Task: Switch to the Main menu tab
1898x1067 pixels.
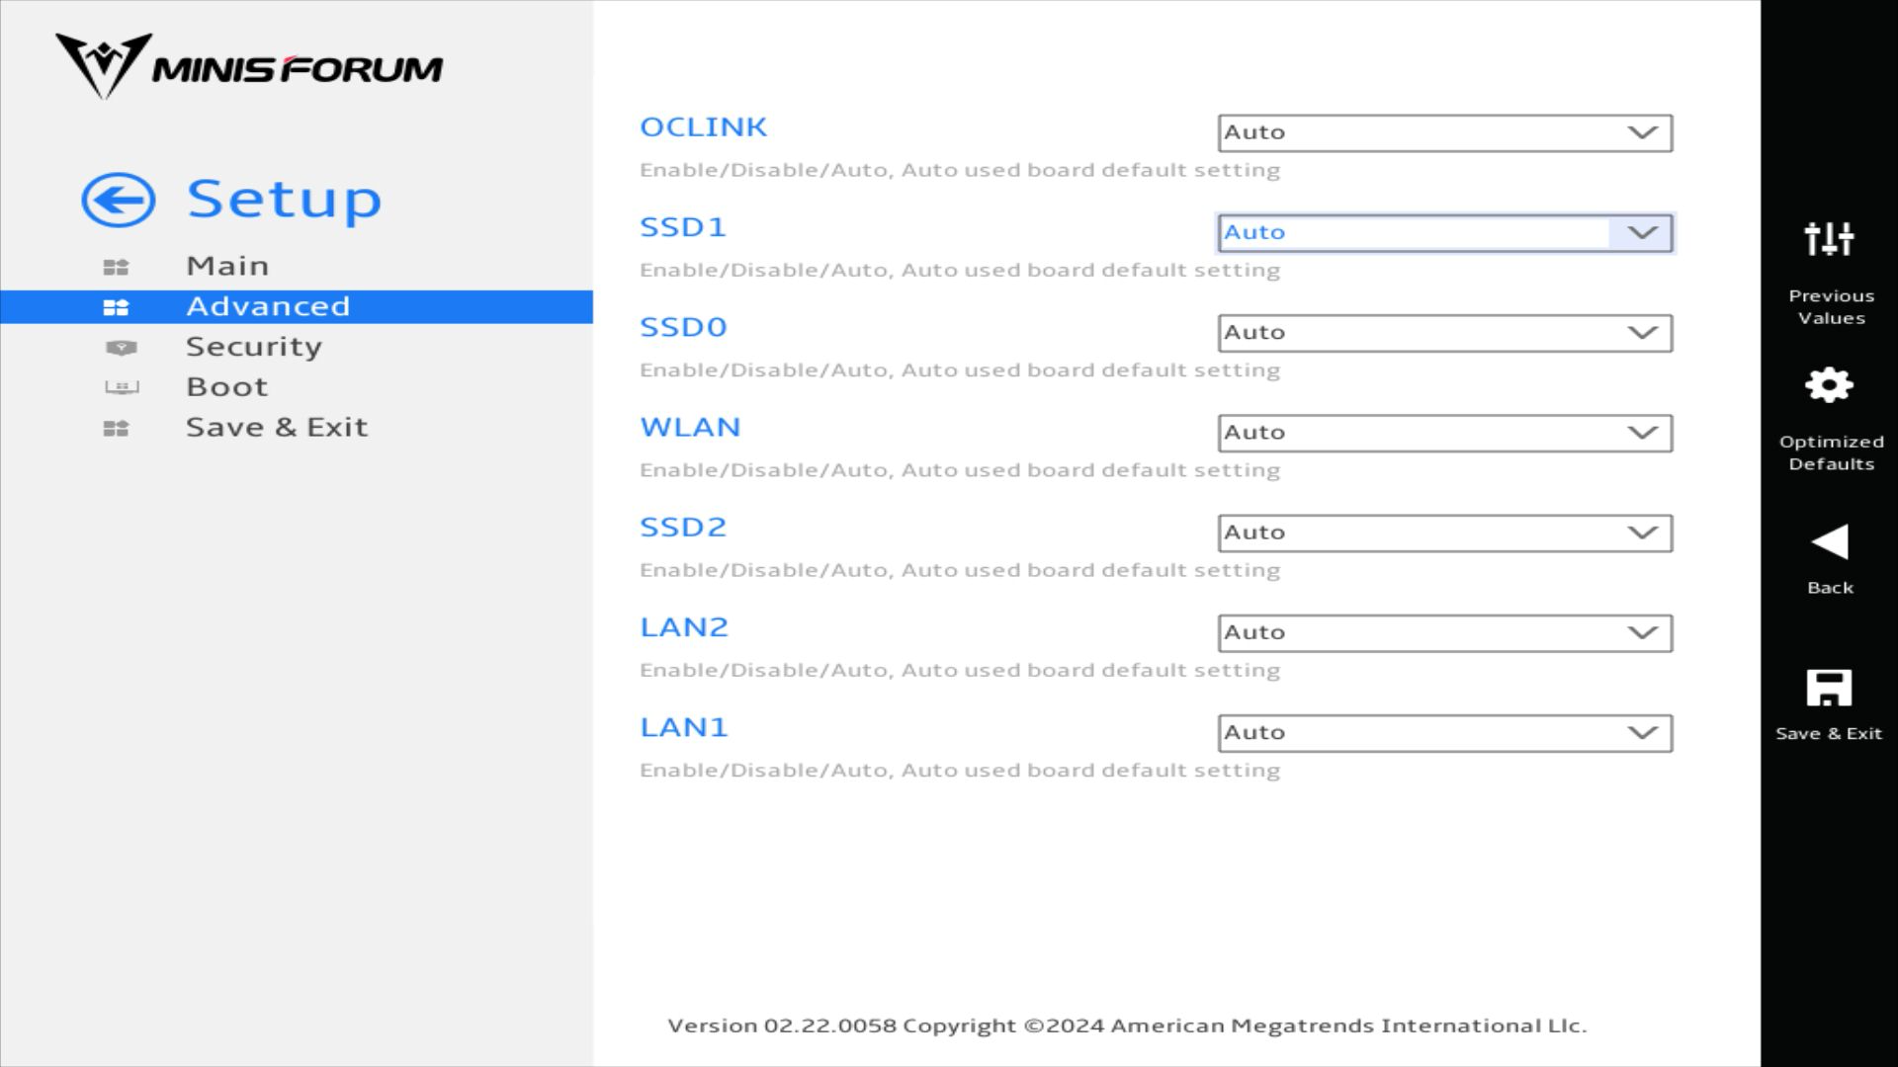Action: tap(227, 266)
